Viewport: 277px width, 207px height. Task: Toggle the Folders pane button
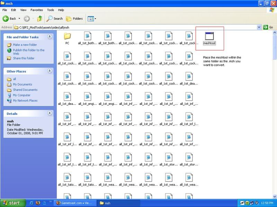(x=74, y=19)
